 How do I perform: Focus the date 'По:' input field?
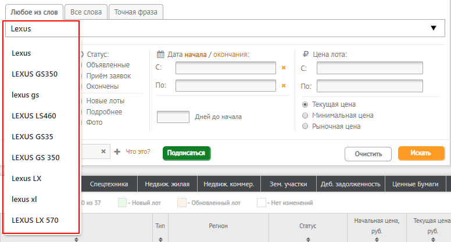[x=226, y=85]
